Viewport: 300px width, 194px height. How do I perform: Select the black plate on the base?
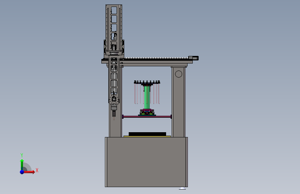click(147, 134)
